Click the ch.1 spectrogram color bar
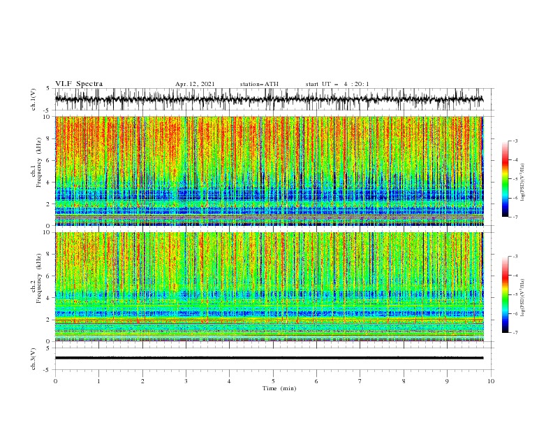This screenshot has height=428, width=553. coord(505,179)
